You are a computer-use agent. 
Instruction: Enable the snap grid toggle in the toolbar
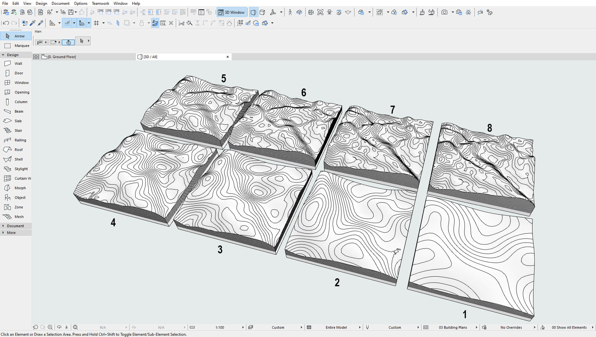coord(96,23)
